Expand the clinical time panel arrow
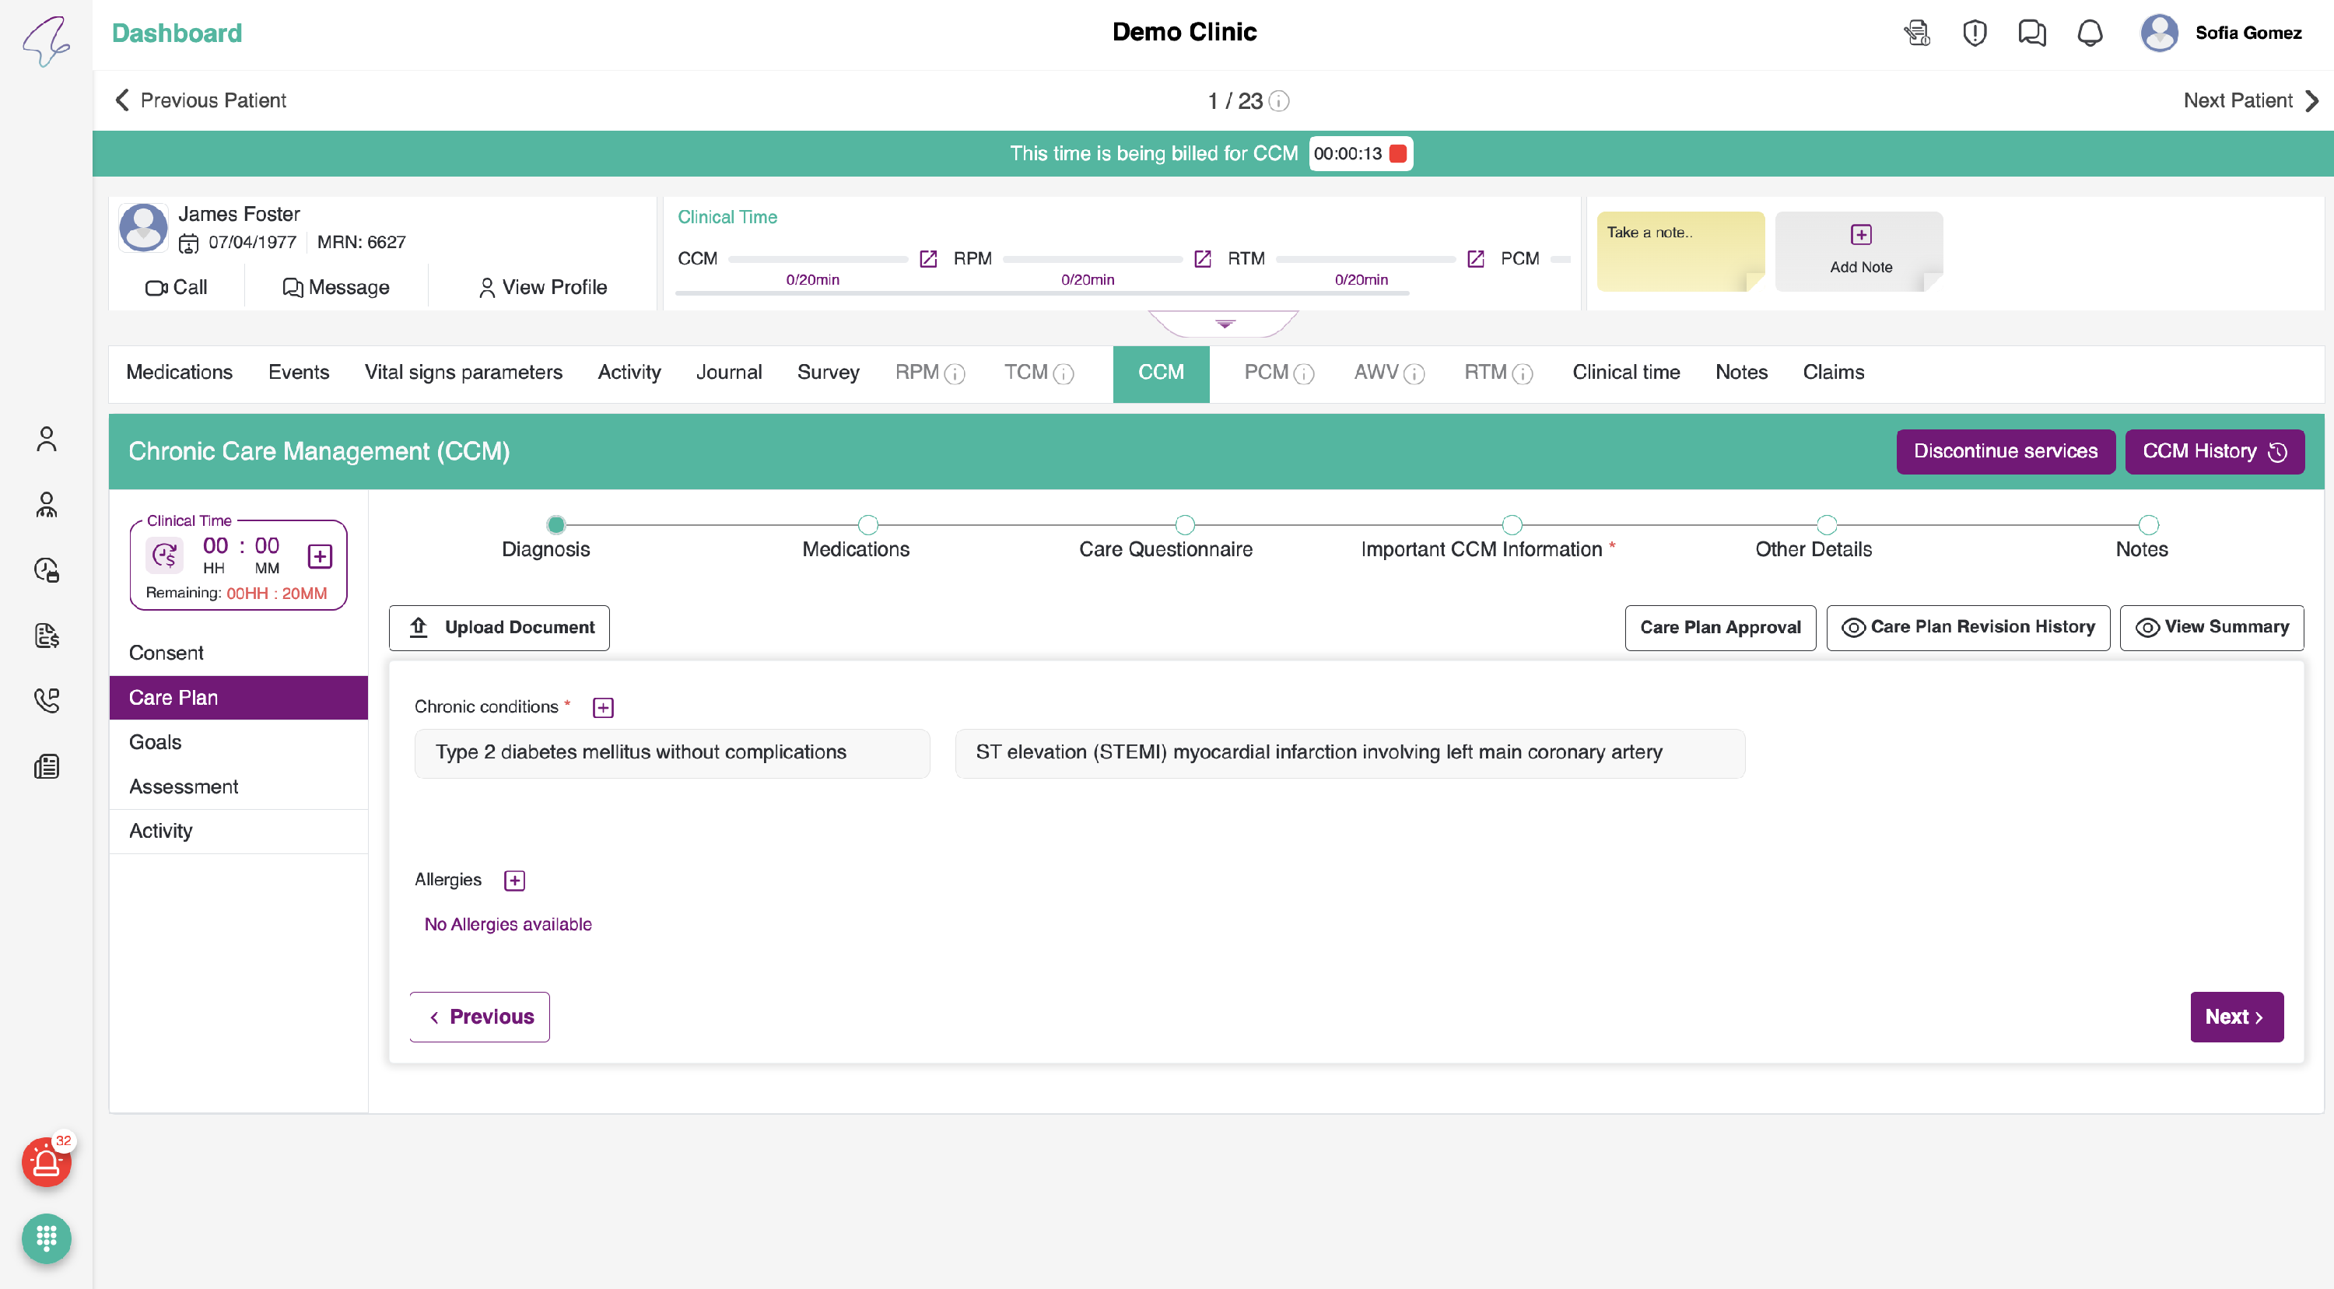 (x=1224, y=324)
